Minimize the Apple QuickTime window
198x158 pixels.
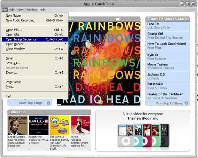[x=182, y=4]
